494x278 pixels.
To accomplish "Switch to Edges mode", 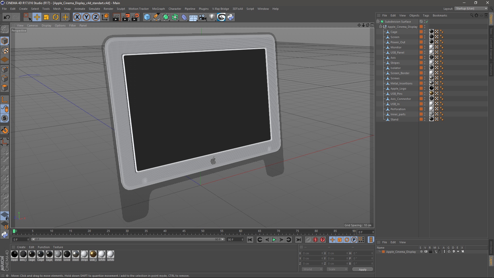I will point(5,79).
